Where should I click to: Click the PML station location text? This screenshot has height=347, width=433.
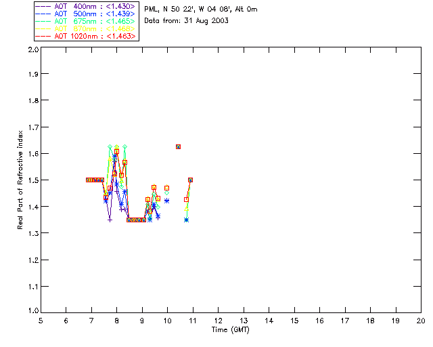[201, 9]
